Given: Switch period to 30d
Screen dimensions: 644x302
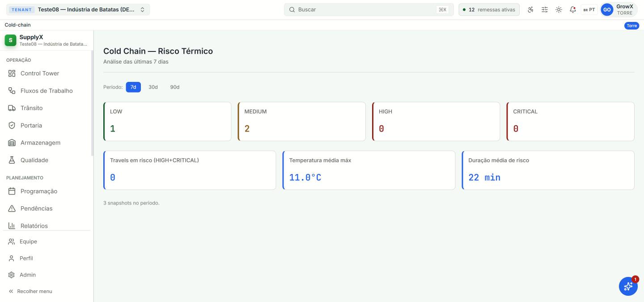Looking at the screenshot, I should point(153,87).
